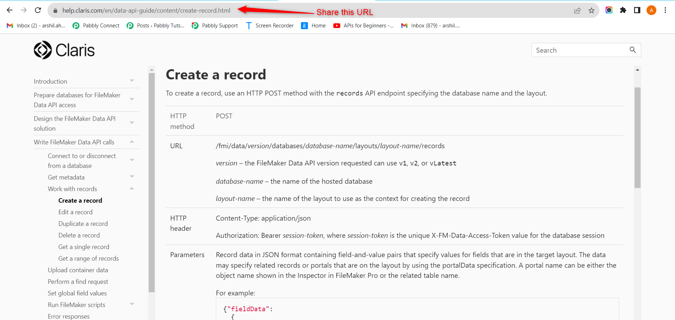Expand the Run FileMaker scripts arrow

pyautogui.click(x=132, y=304)
